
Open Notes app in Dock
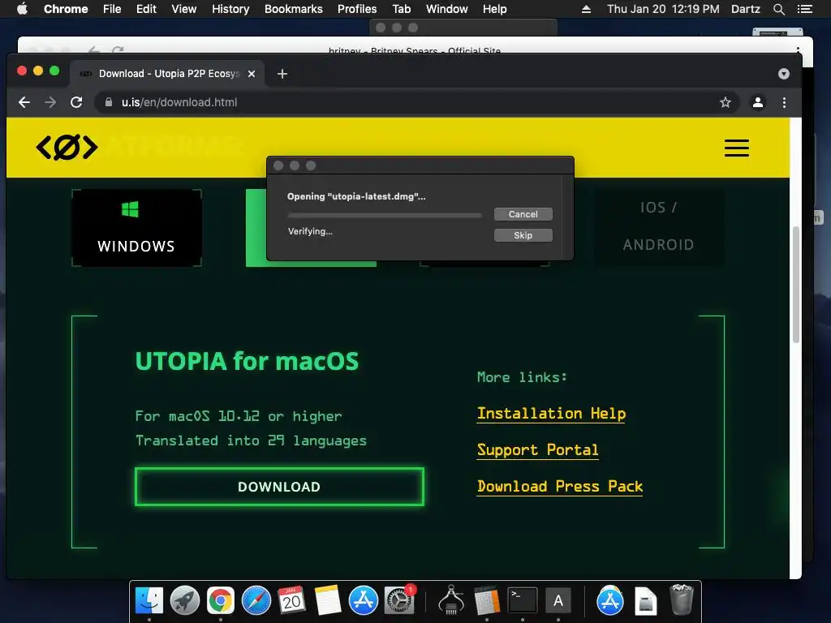[x=328, y=601]
